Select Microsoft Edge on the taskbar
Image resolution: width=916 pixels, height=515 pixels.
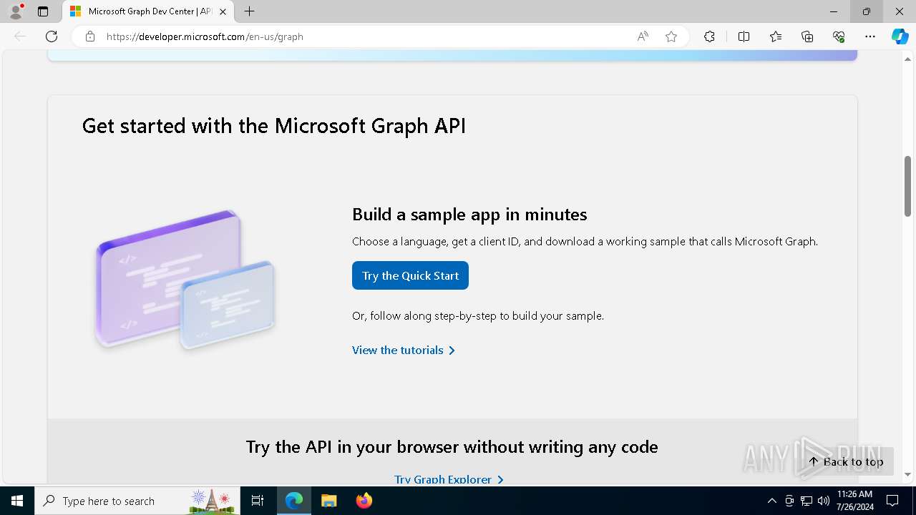pyautogui.click(x=294, y=501)
